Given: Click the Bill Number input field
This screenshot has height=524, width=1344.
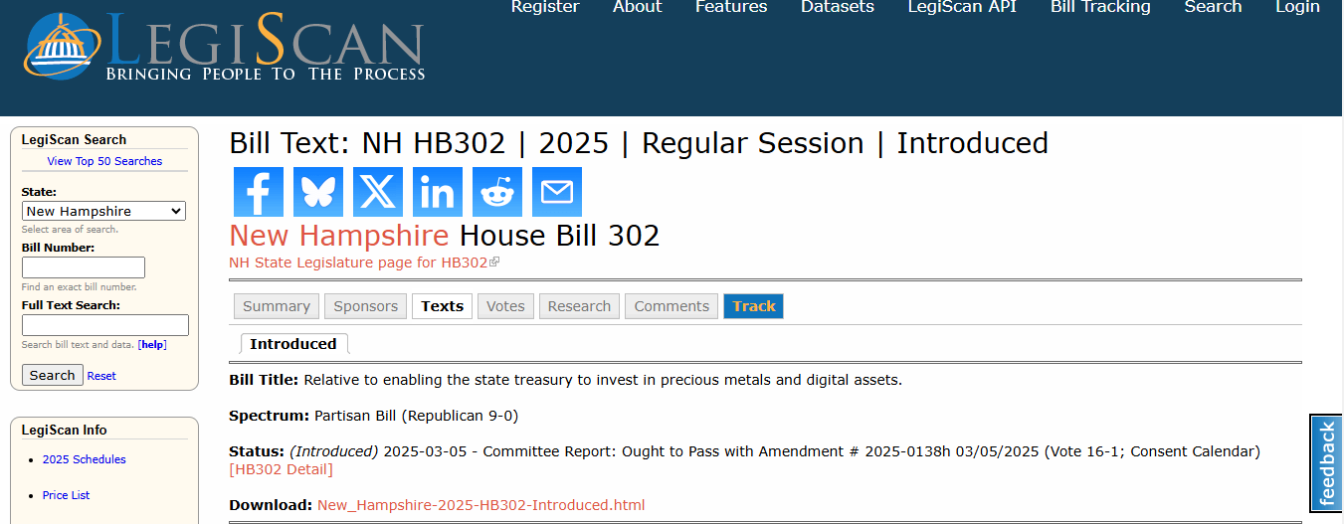Looking at the screenshot, I should [x=84, y=267].
